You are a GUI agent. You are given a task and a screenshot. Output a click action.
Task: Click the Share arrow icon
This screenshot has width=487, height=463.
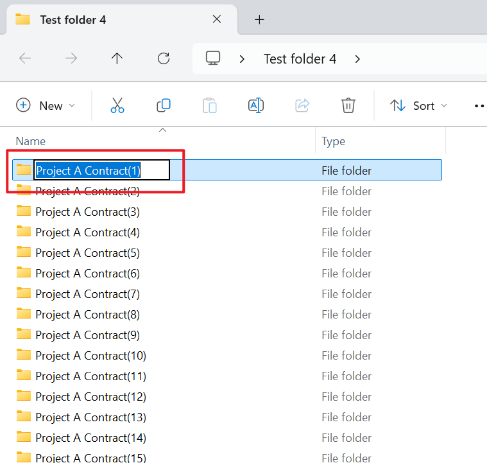(x=302, y=105)
